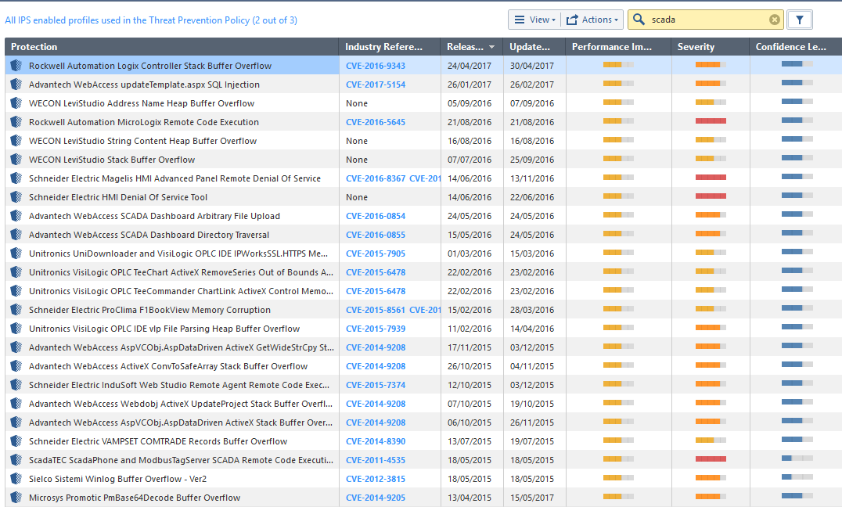Viewport: 842px width, 507px height.
Task: Click shield icon for Schneider Electric Magelis HMI row
Action: (x=16, y=178)
